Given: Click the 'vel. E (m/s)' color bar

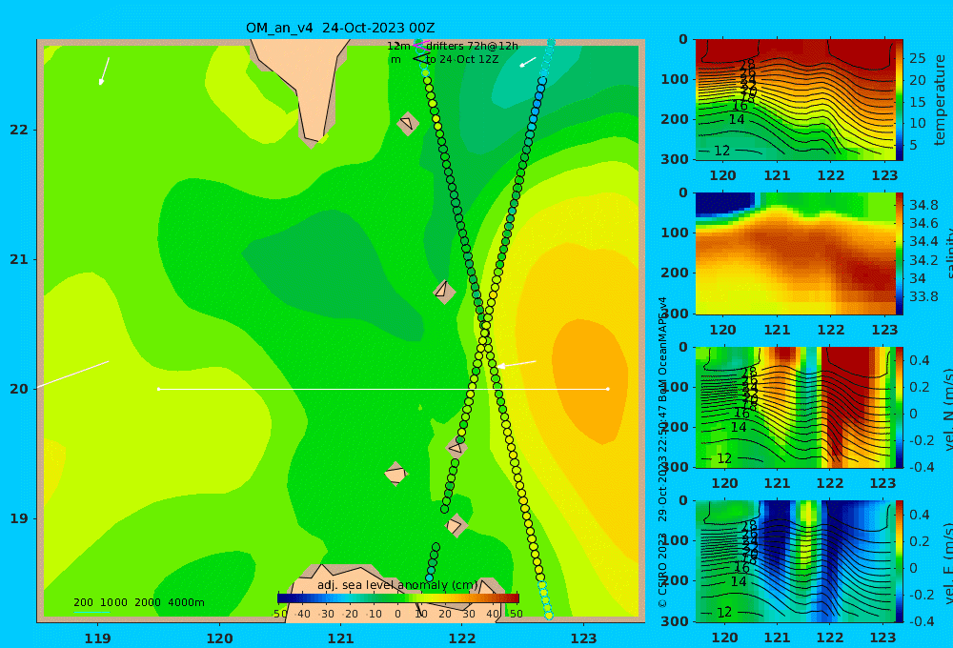Looking at the screenshot, I should click(x=900, y=561).
